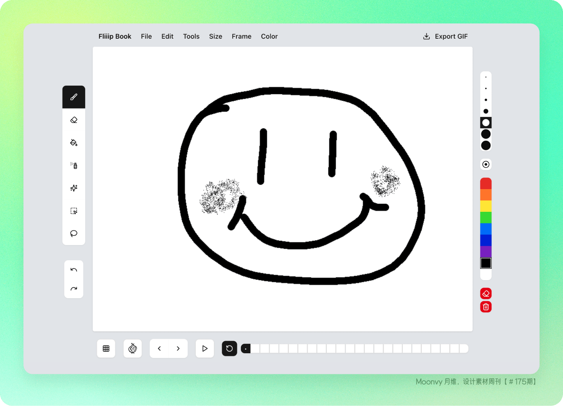Open the Color menu
The height and width of the screenshot is (406, 563).
coord(269,36)
